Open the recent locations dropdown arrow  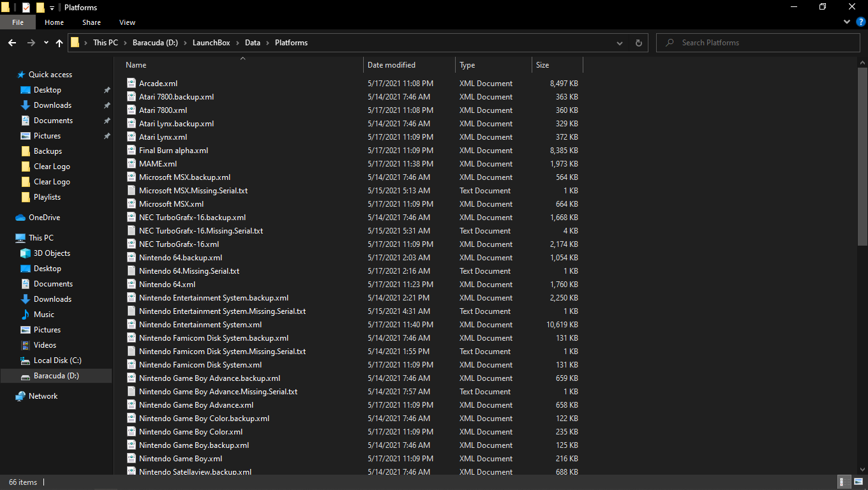pos(46,43)
